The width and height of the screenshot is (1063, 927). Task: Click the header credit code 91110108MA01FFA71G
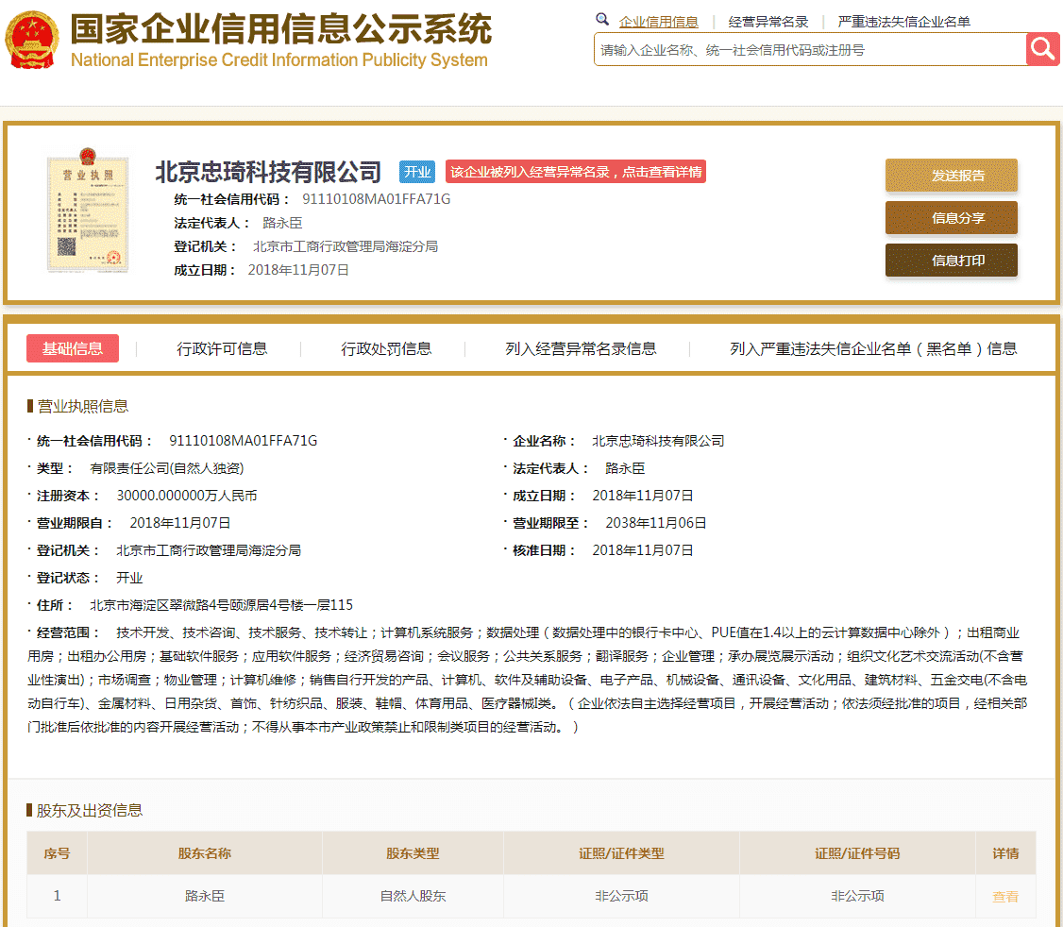(377, 198)
